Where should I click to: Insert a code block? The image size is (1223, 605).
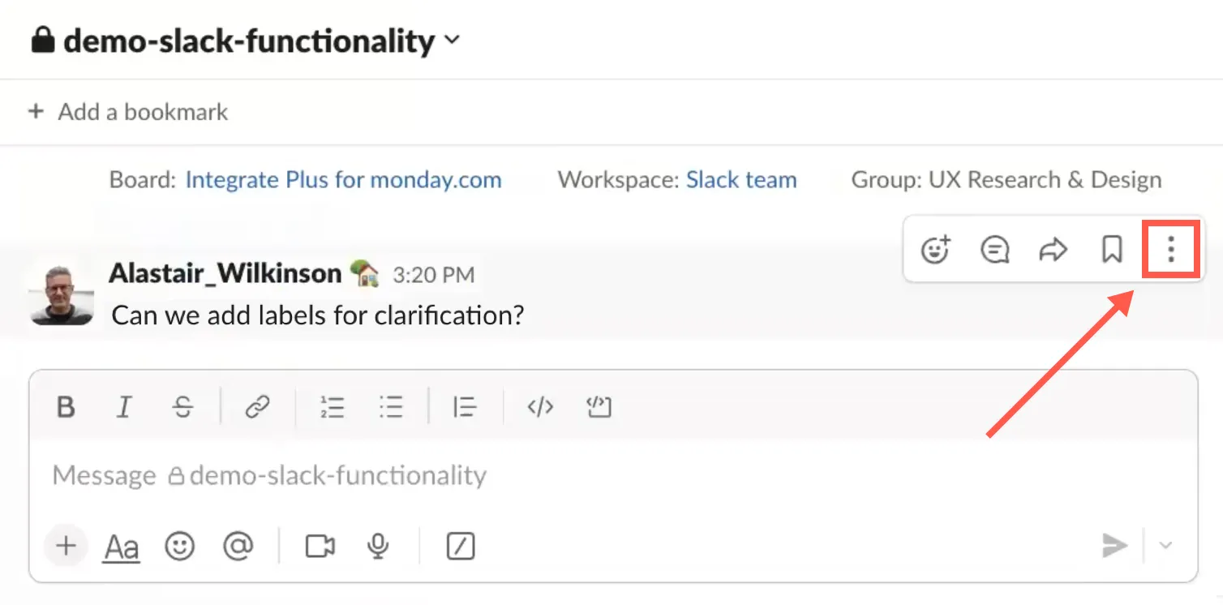tap(599, 406)
